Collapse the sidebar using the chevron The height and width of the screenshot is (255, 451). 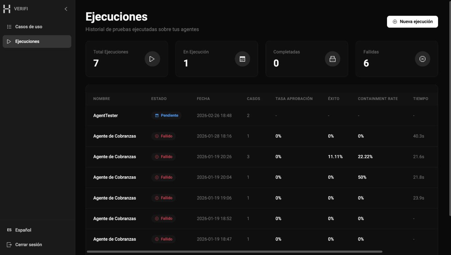(x=65, y=9)
